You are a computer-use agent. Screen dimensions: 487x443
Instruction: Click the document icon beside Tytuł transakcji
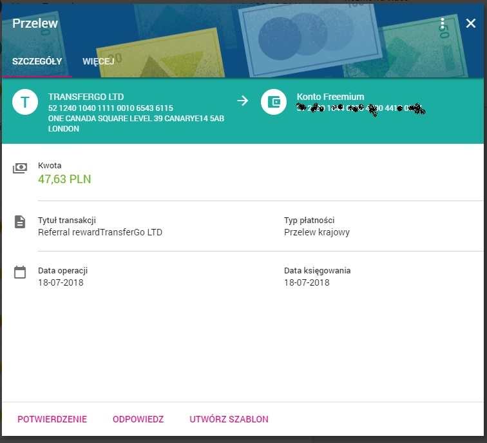20,222
